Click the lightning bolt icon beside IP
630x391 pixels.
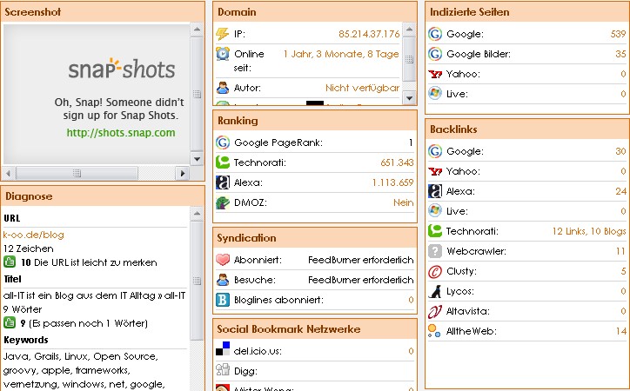pos(223,34)
